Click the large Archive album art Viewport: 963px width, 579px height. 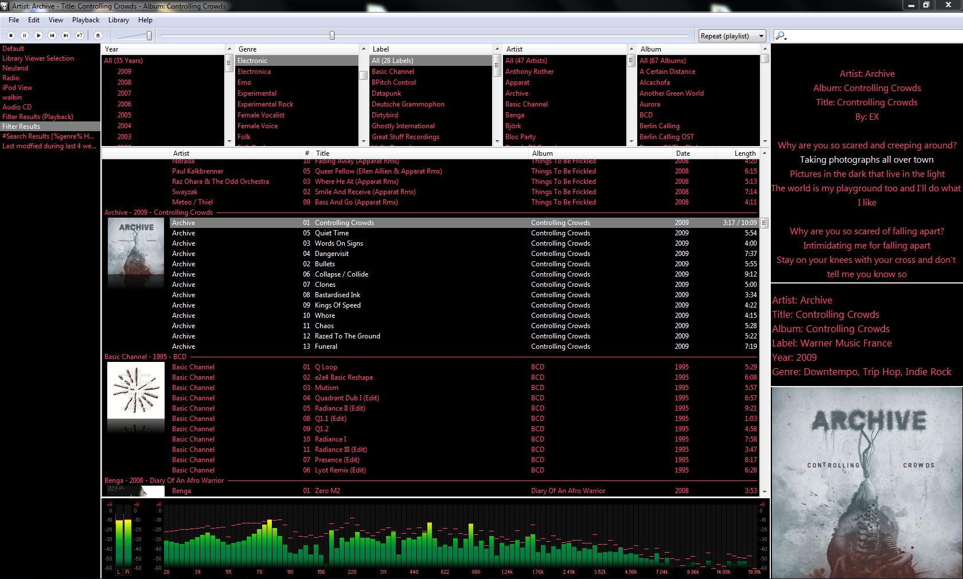[x=867, y=483]
